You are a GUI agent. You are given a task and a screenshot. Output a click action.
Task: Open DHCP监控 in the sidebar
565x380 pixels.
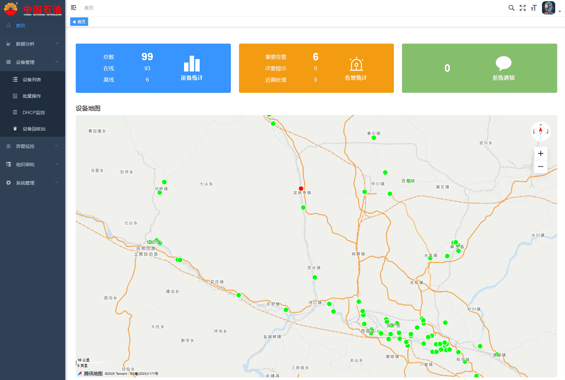(33, 112)
